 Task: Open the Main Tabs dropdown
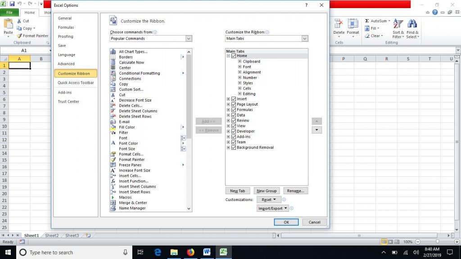[x=305, y=39]
